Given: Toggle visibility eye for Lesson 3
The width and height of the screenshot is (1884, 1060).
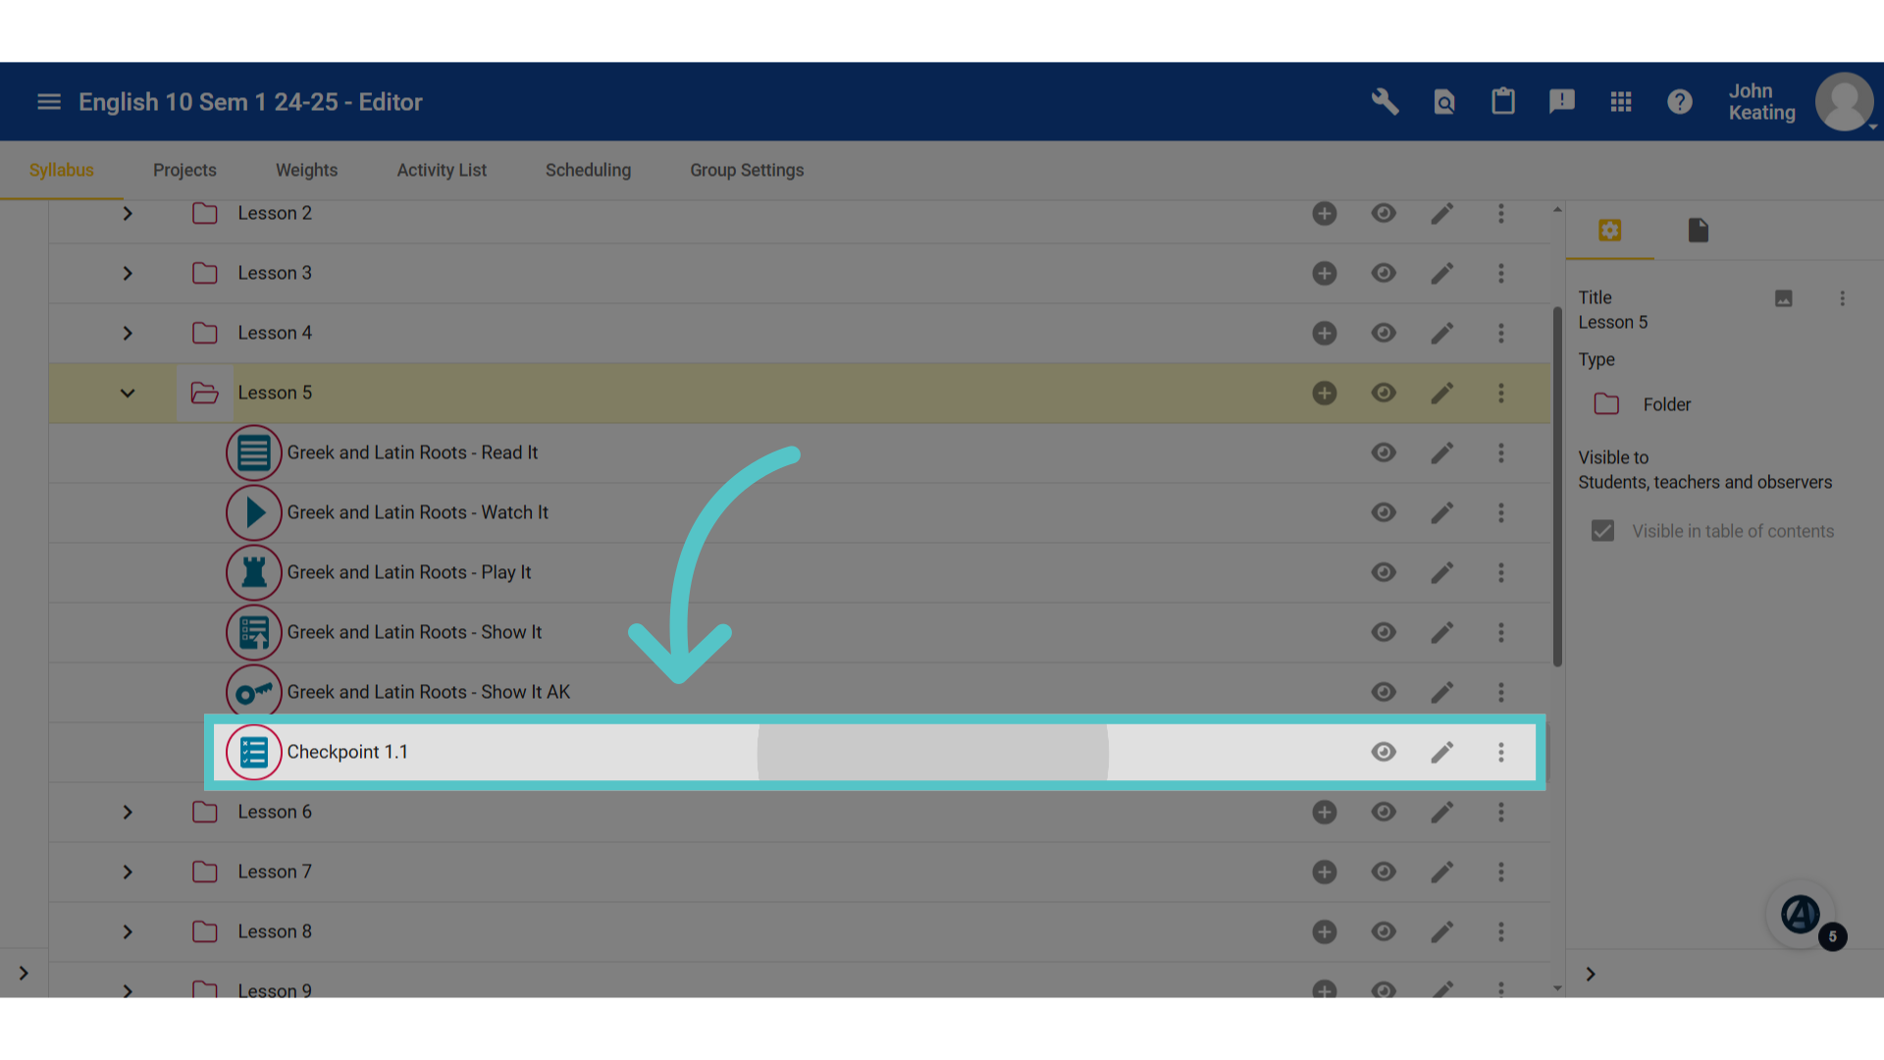Looking at the screenshot, I should (x=1384, y=273).
